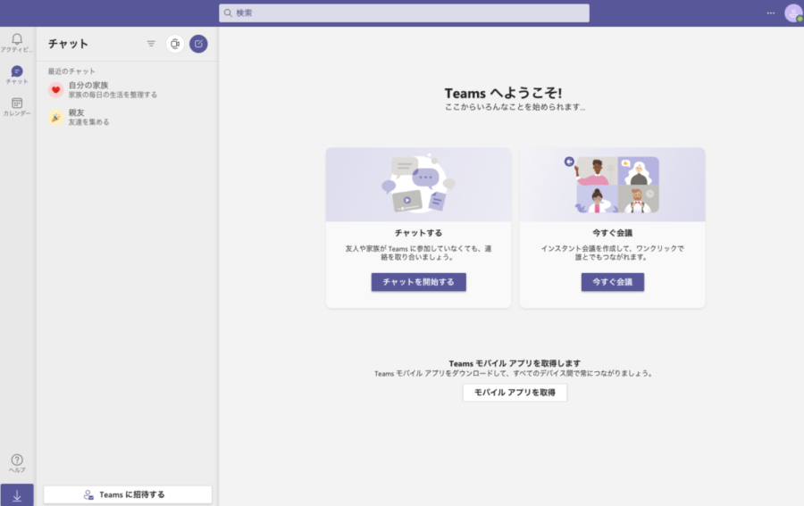Image resolution: width=804 pixels, height=506 pixels.
Task: Click the search magnifier icon
Action: (228, 12)
